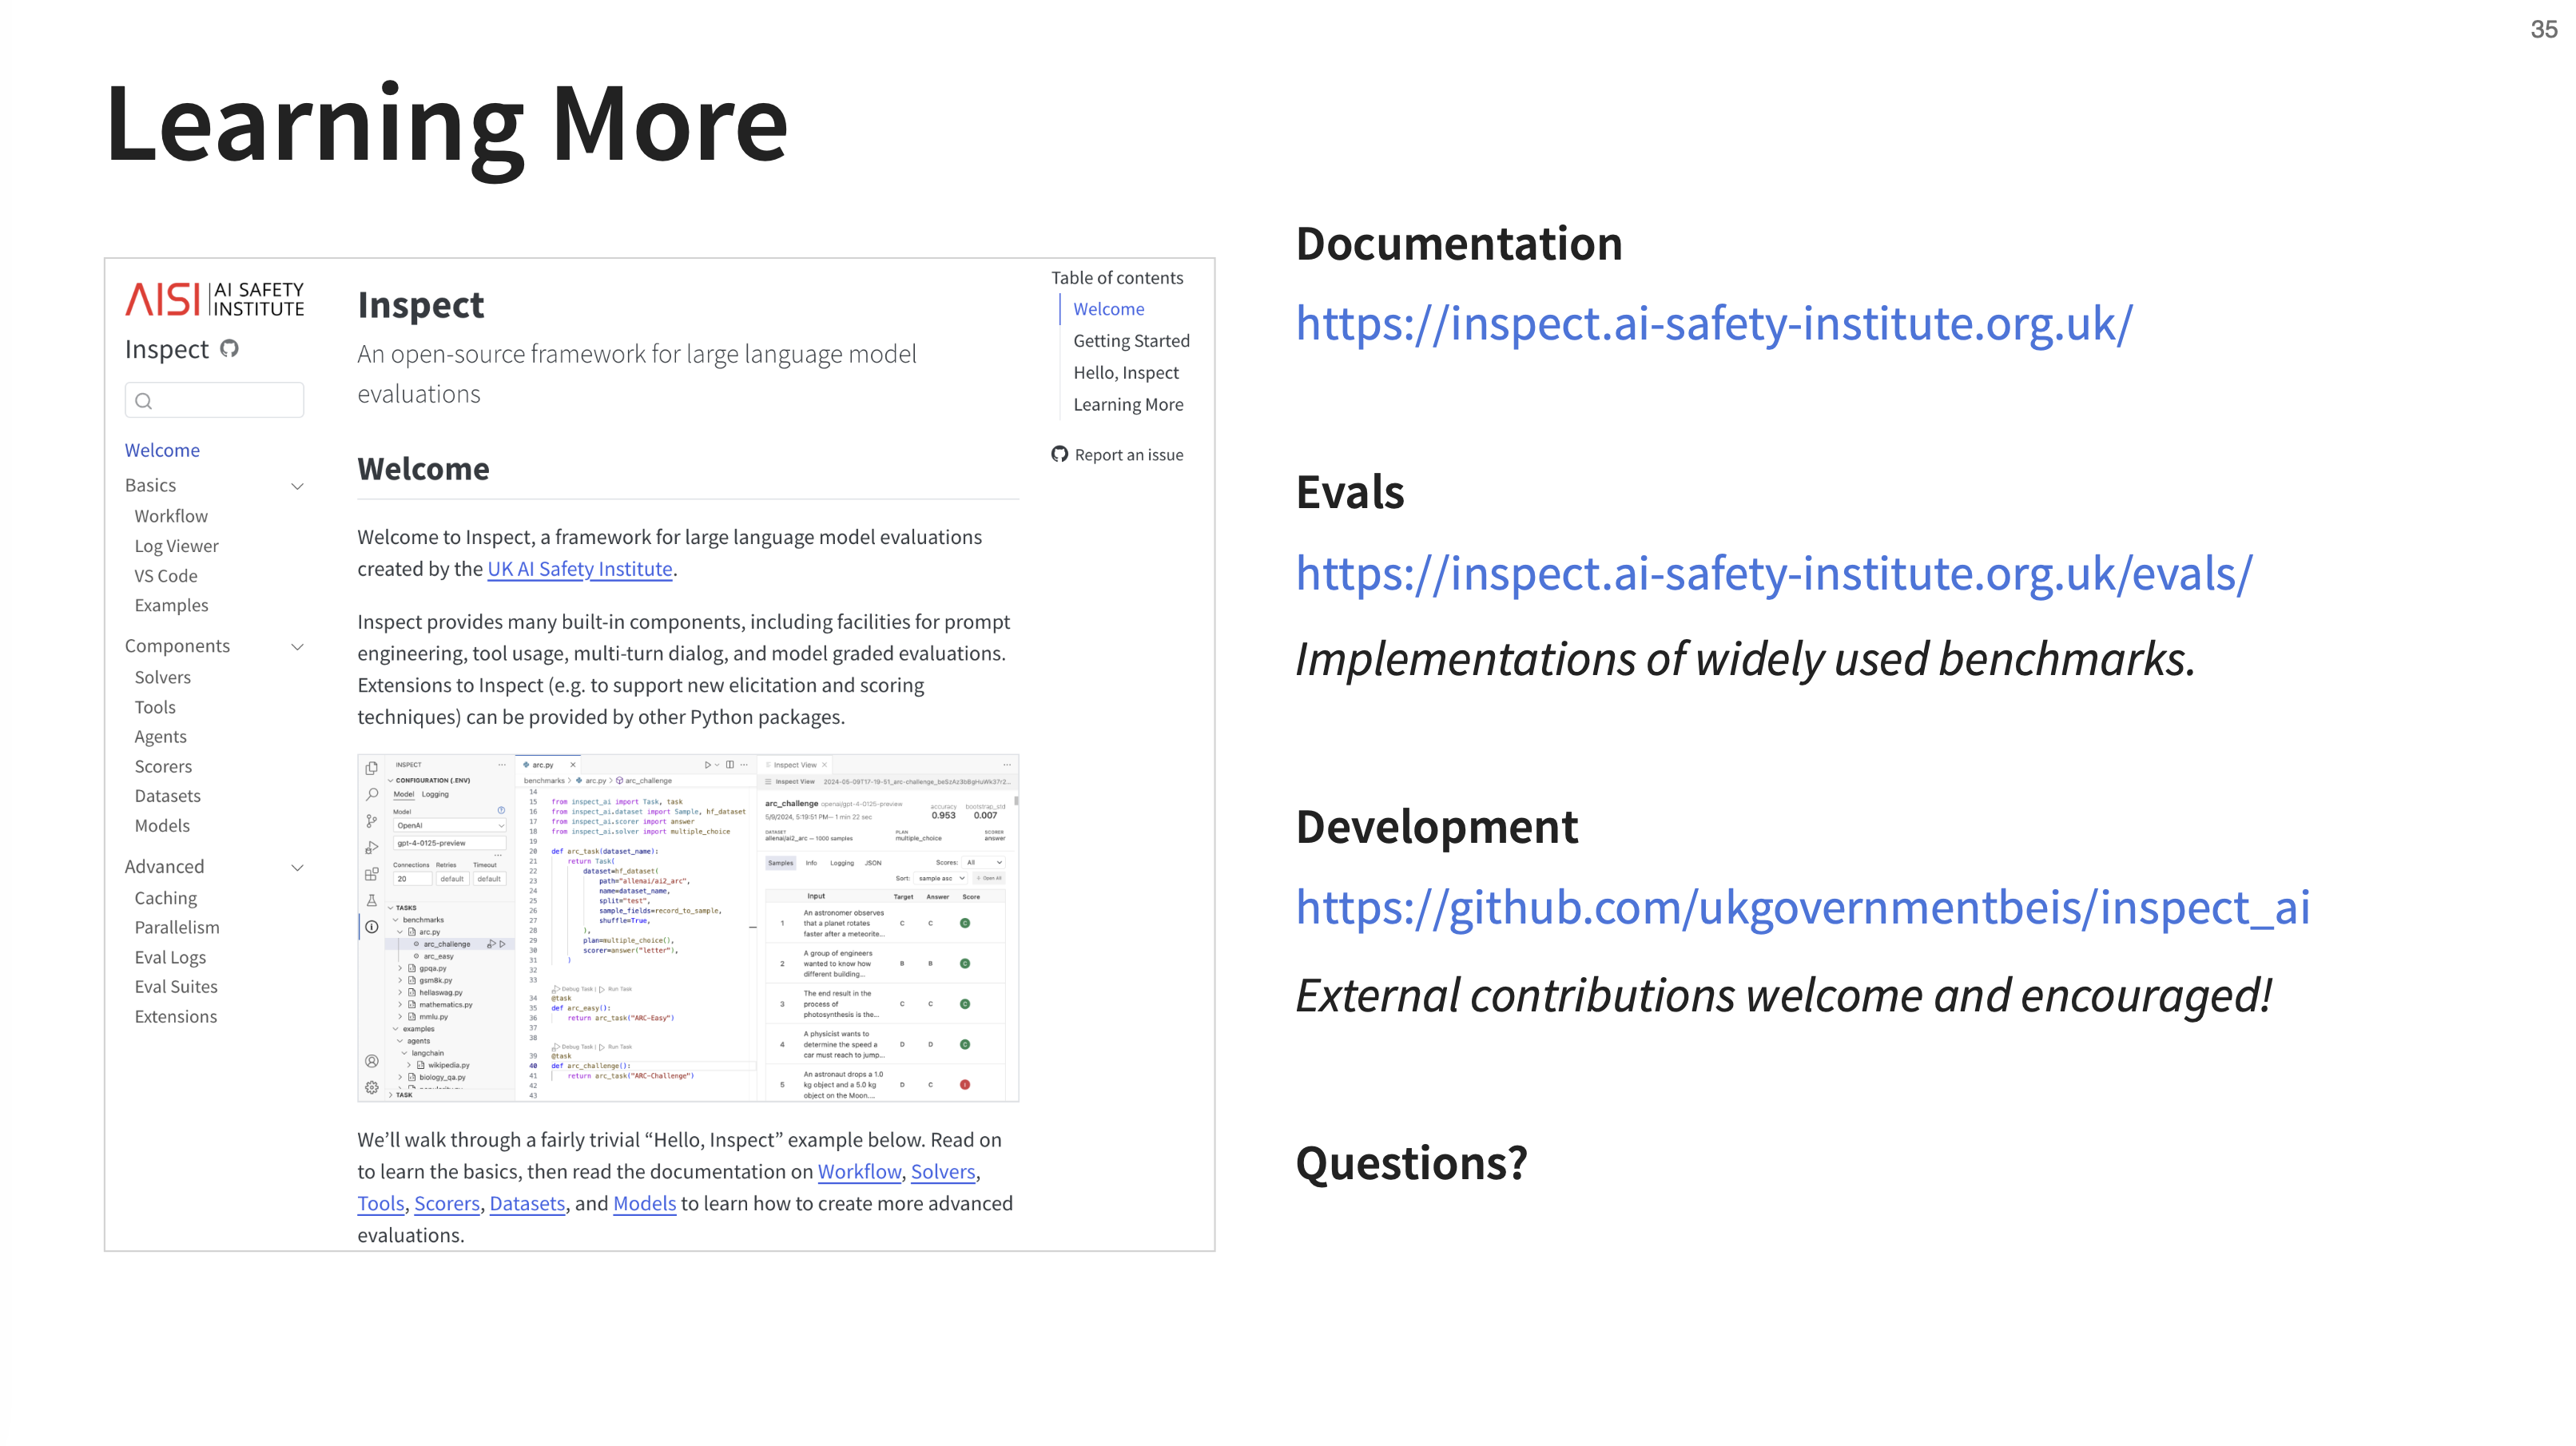2576x1446 pixels.
Task: Open Eval Suites in the sidebar
Action: [176, 986]
